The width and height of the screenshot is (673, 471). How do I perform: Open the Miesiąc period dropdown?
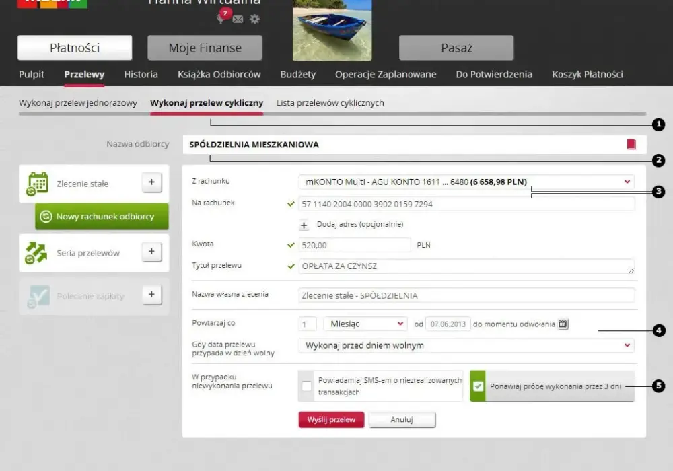click(365, 324)
